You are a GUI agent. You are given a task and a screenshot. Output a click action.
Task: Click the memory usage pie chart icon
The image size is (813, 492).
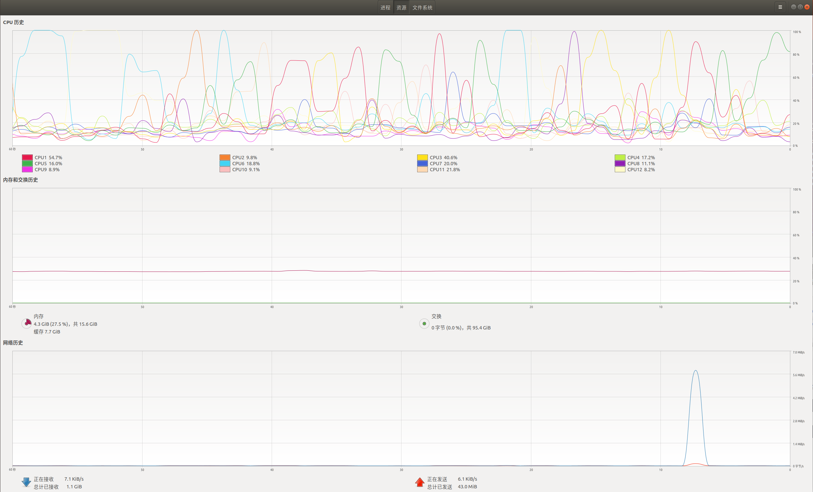point(26,323)
